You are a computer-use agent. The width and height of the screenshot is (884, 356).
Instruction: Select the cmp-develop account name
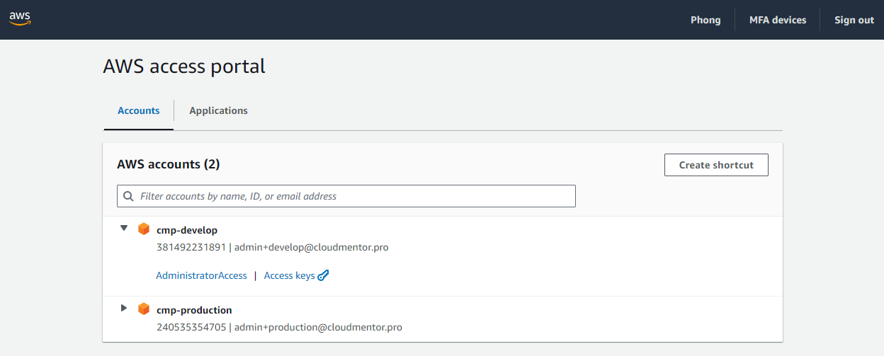[187, 230]
